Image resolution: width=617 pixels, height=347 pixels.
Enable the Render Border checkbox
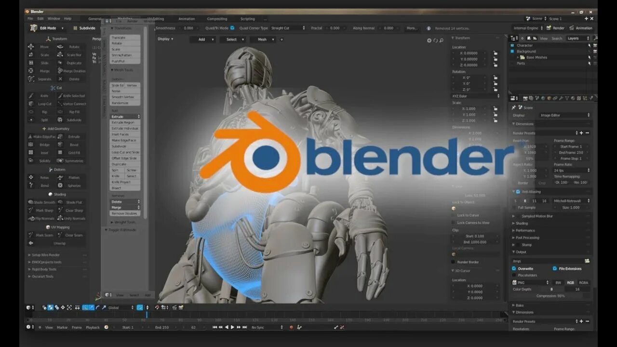(x=453, y=262)
